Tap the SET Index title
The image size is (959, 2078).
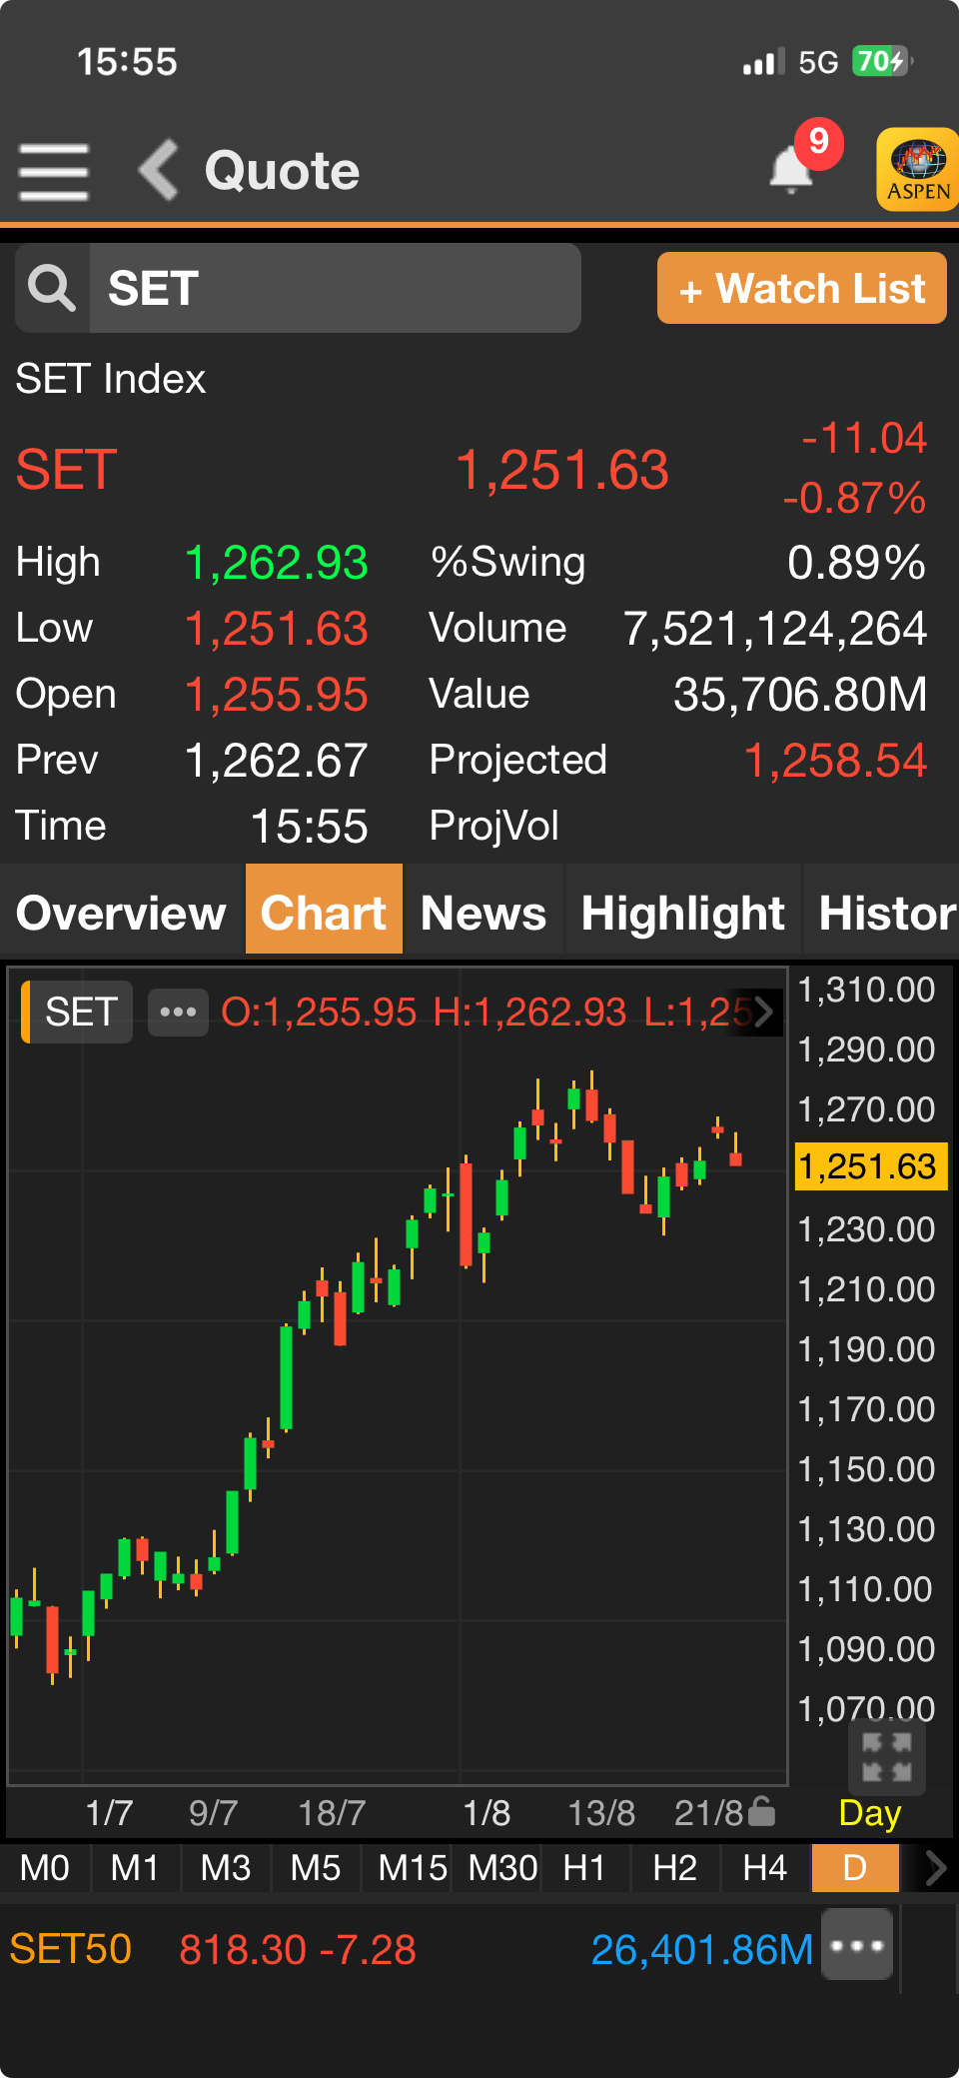point(110,379)
